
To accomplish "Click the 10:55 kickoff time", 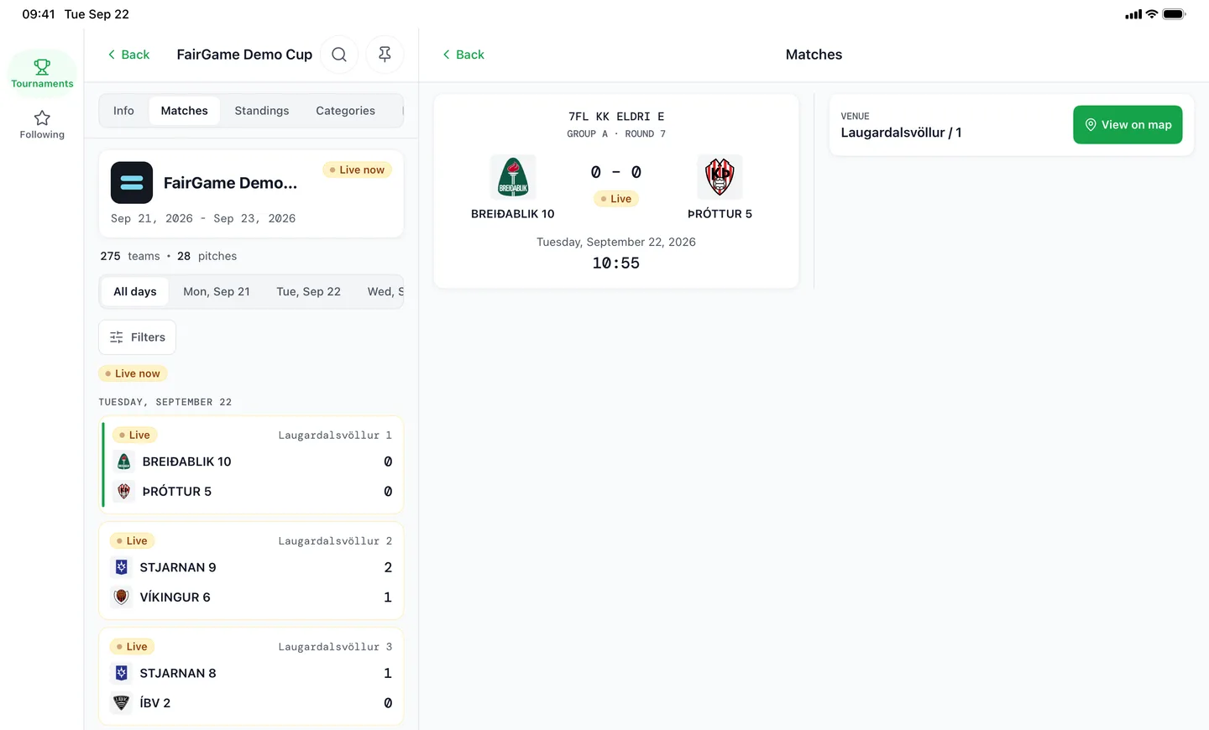I will [x=616, y=263].
